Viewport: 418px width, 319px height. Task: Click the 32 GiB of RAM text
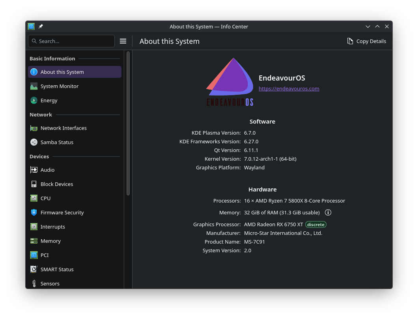pyautogui.click(x=282, y=212)
